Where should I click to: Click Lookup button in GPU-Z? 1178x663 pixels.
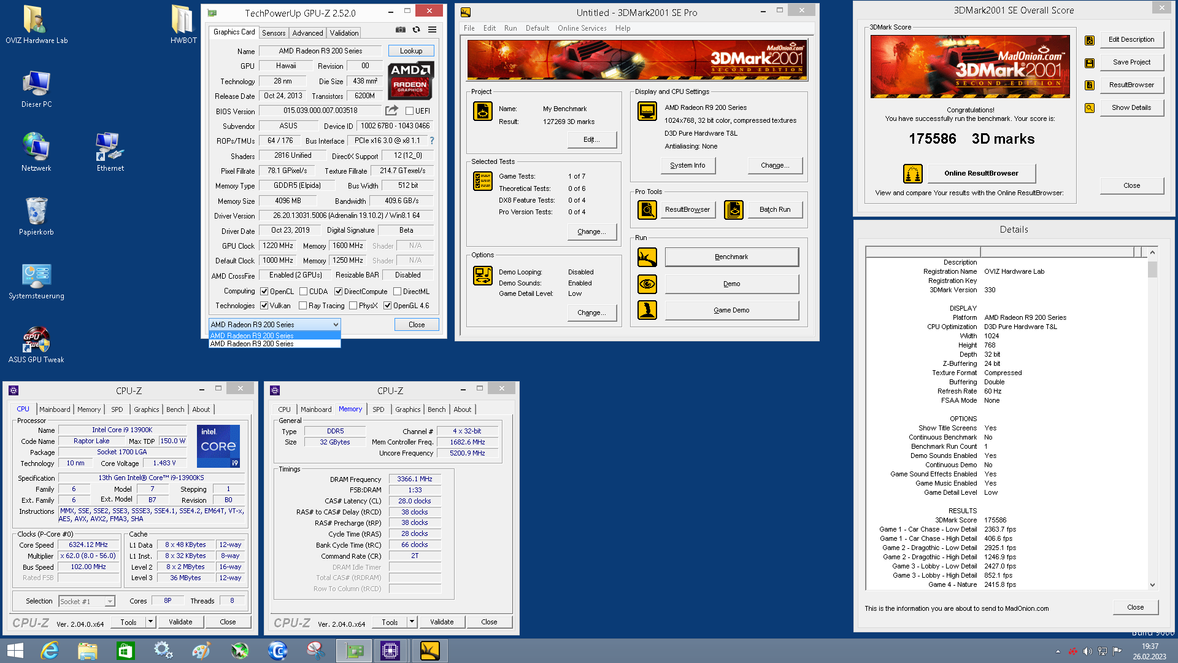click(x=411, y=51)
